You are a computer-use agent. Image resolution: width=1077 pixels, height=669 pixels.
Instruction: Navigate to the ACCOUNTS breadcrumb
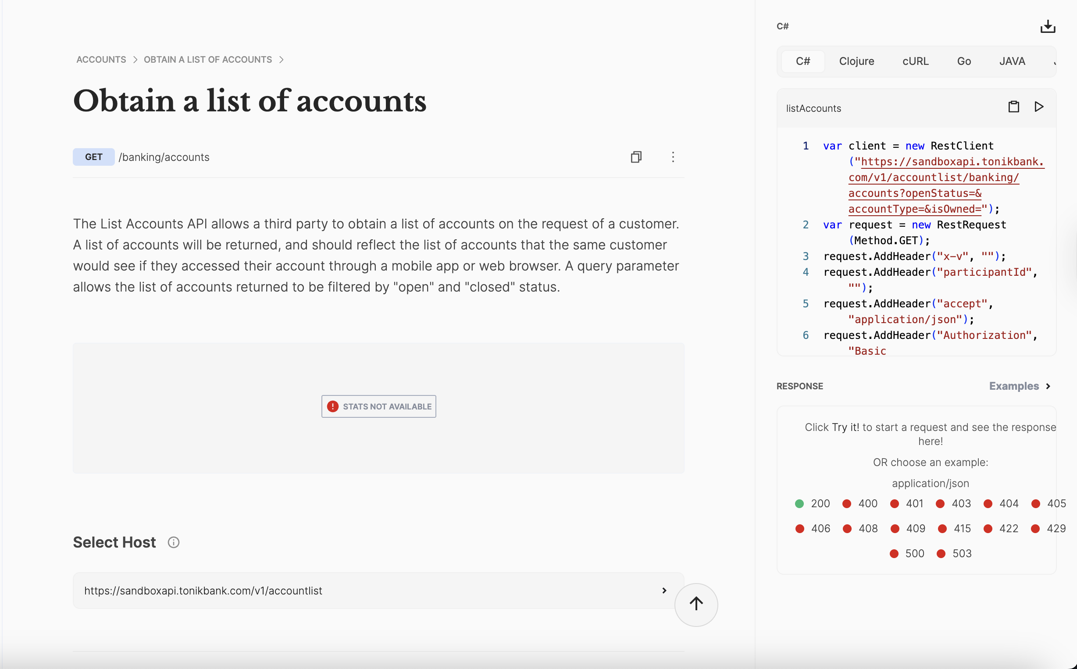point(101,59)
